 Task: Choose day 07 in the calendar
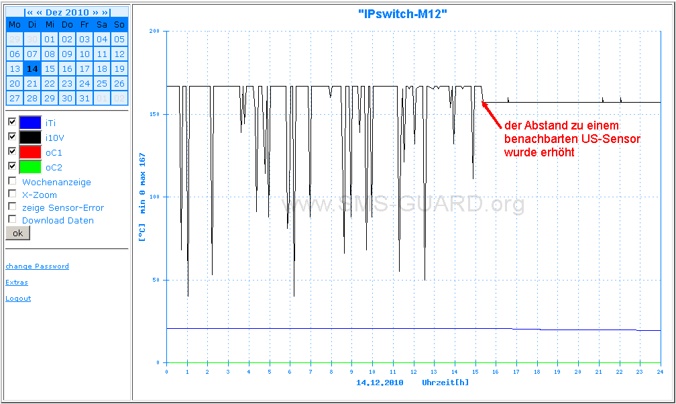[x=32, y=54]
